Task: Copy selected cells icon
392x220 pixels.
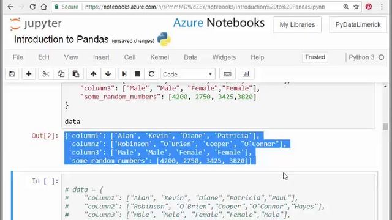Action: (x=61, y=74)
